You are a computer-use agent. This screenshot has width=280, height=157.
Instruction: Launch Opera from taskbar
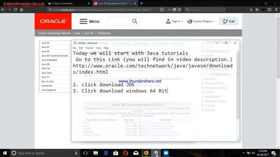pos(126,153)
